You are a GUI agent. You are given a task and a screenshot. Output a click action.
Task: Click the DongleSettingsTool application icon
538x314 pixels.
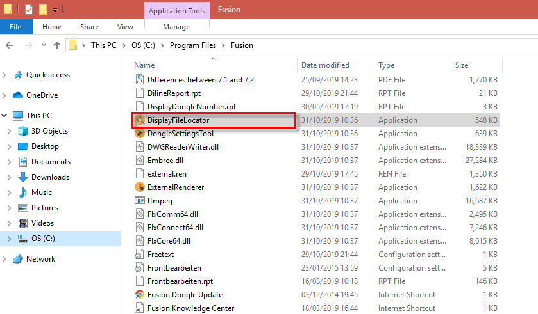click(x=140, y=134)
